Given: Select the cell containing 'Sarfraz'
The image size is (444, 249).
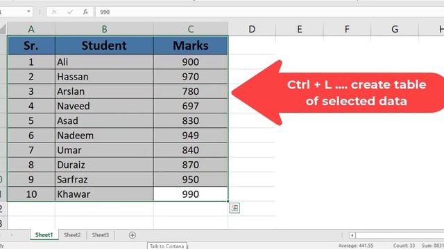Looking at the screenshot, I should point(104,179).
